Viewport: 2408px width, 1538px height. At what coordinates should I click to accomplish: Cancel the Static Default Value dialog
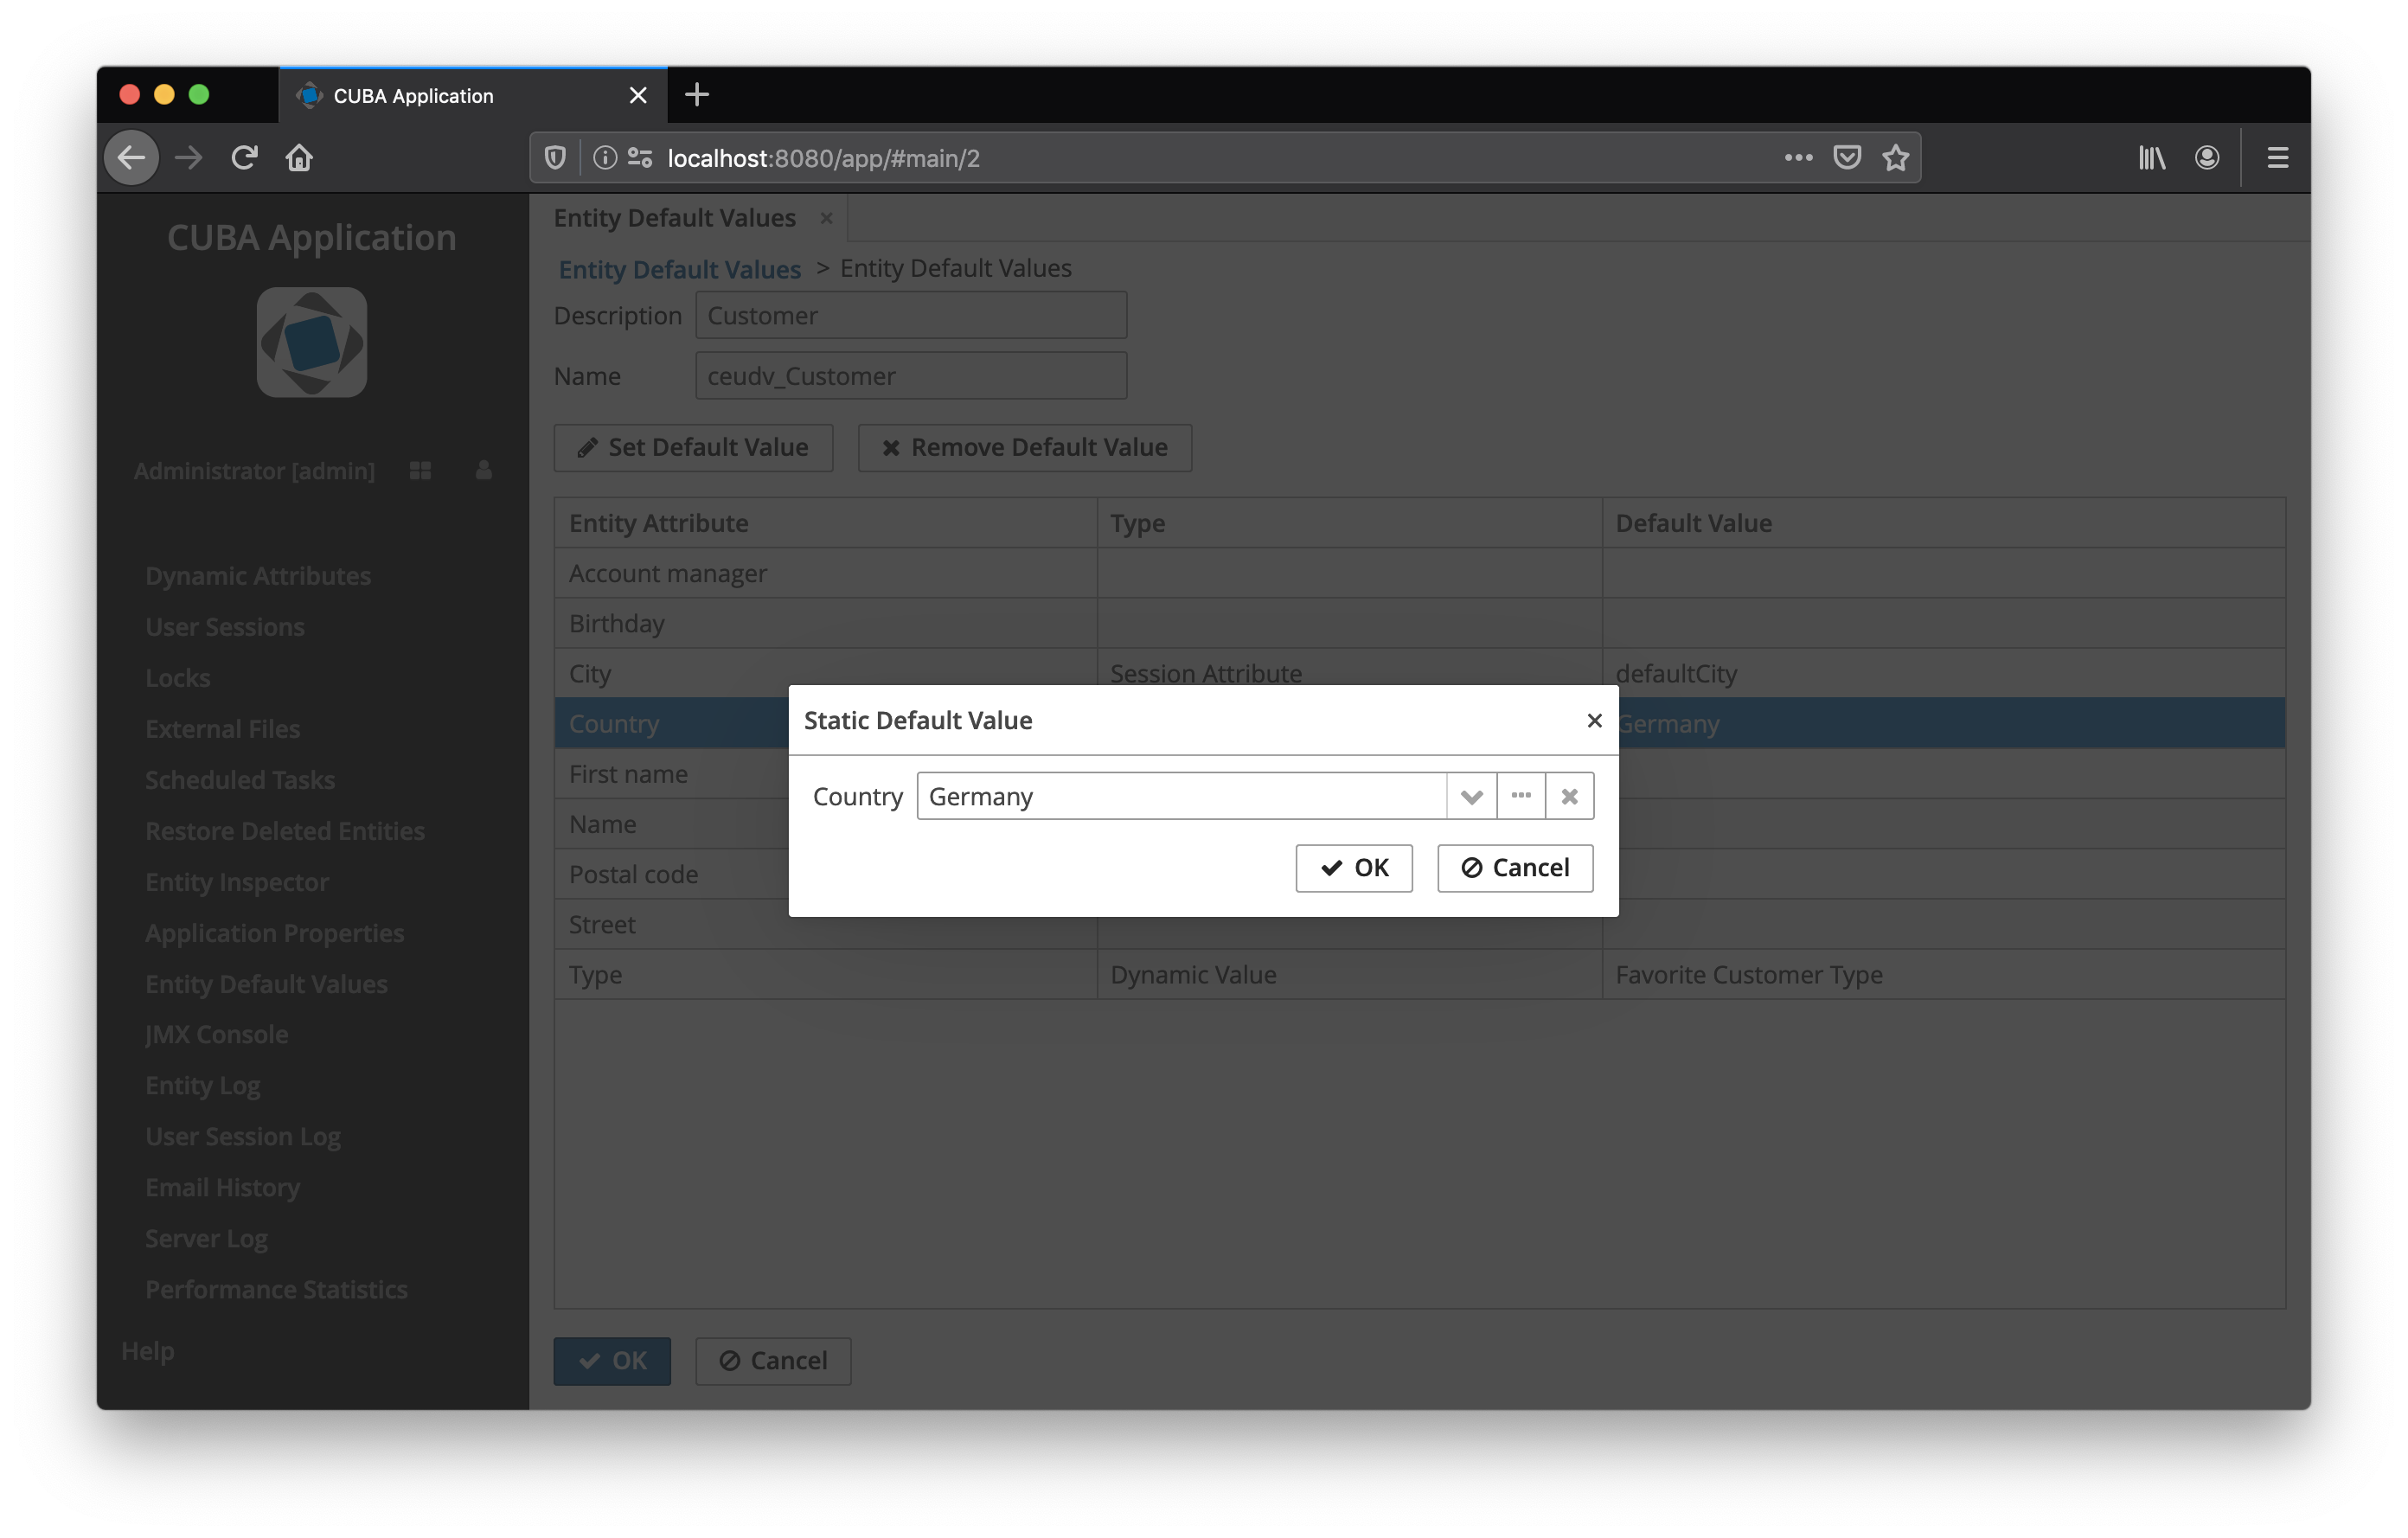[x=1515, y=867]
